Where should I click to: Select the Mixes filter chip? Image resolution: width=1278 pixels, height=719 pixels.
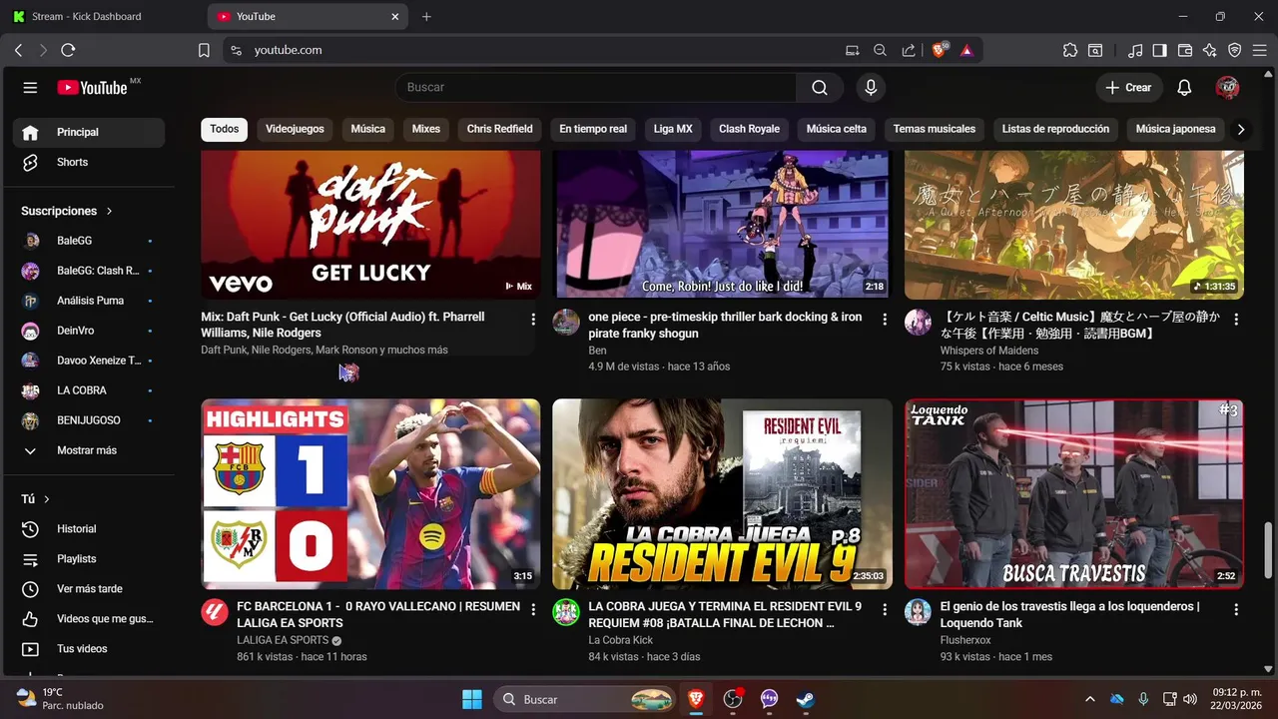point(426,129)
